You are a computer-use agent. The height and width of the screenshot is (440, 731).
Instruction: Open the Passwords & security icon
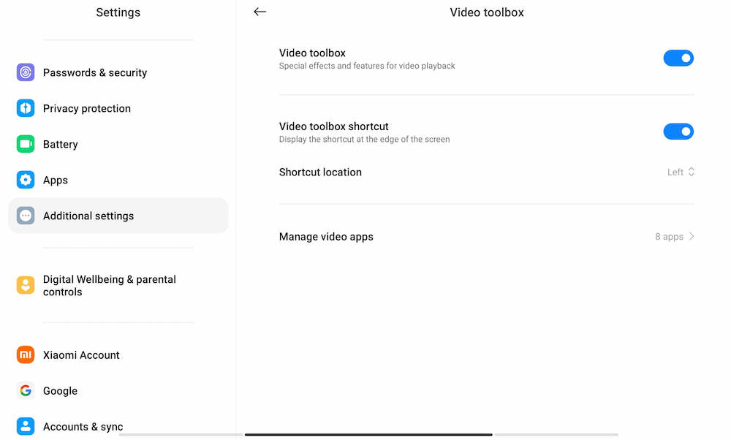coord(26,72)
